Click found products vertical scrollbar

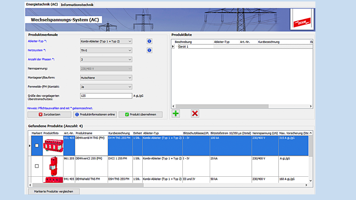tap(311, 146)
